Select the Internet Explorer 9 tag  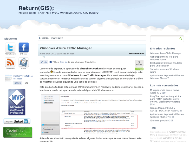tap(159, 132)
